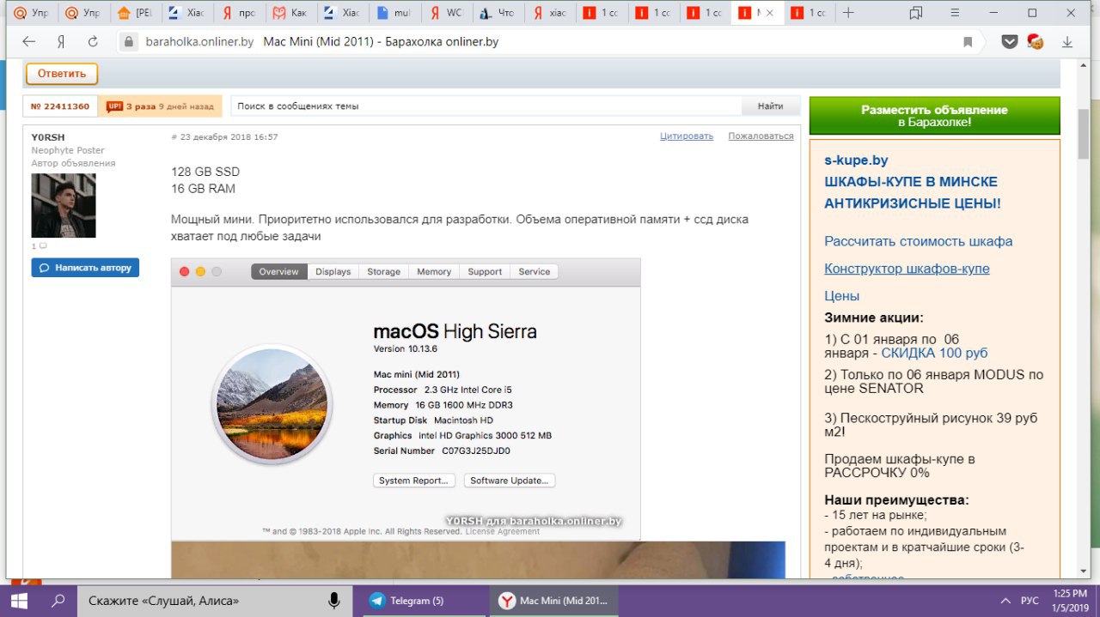The width and height of the screenshot is (1100, 617).
Task: Click the Ответить reply button
Action: [62, 74]
